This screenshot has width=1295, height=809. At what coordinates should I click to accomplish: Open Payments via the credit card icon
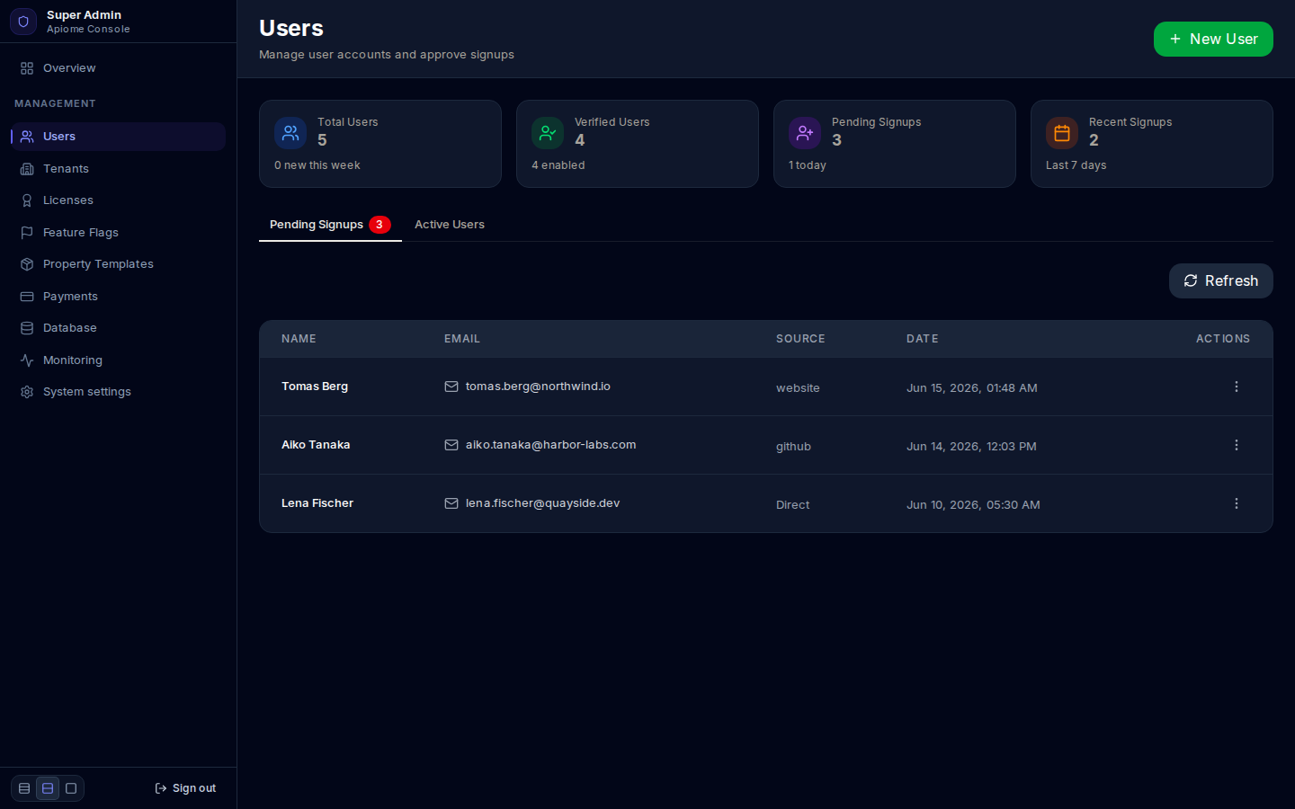[x=27, y=297]
